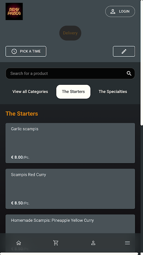Click the pencil edit button

point(124,51)
